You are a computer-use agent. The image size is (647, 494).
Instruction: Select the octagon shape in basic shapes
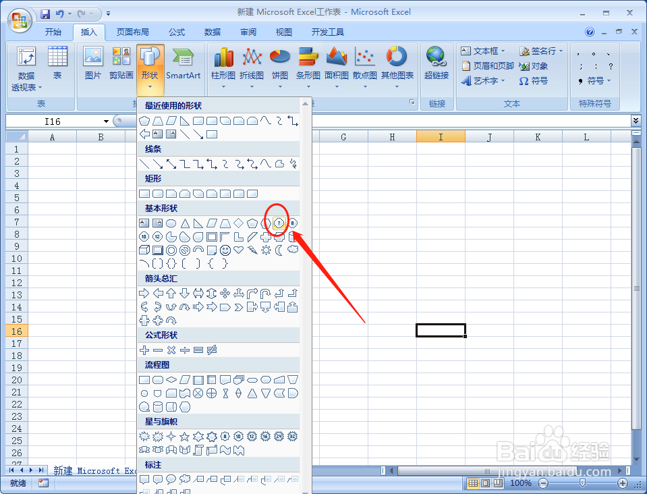292,223
